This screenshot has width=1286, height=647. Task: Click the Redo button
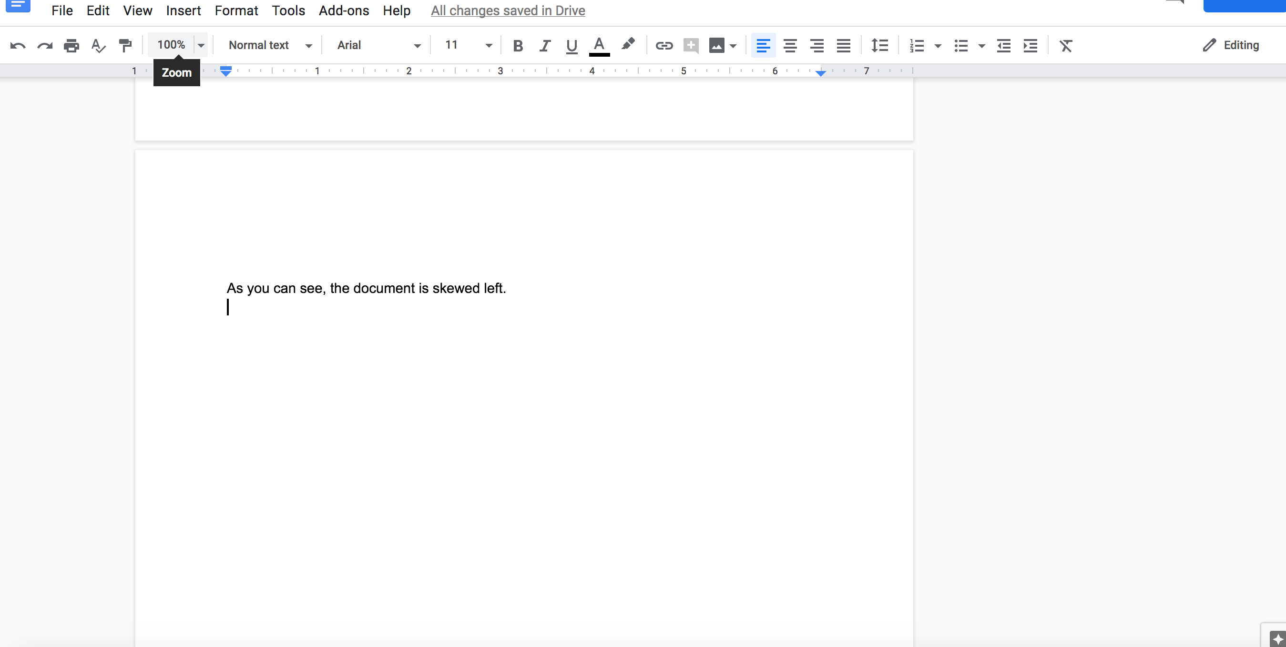[44, 45]
